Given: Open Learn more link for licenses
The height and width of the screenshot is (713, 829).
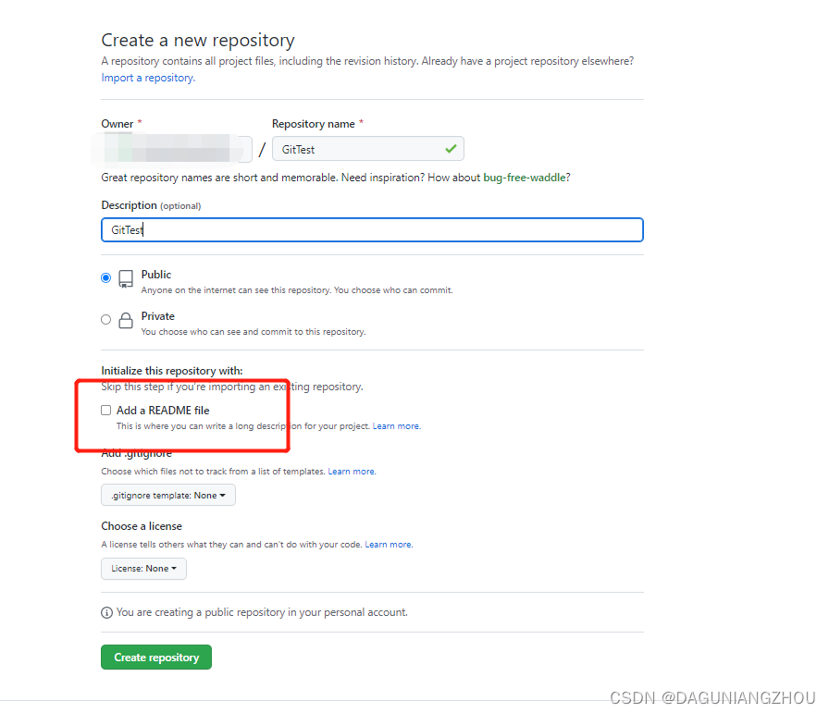Looking at the screenshot, I should pyautogui.click(x=389, y=545).
